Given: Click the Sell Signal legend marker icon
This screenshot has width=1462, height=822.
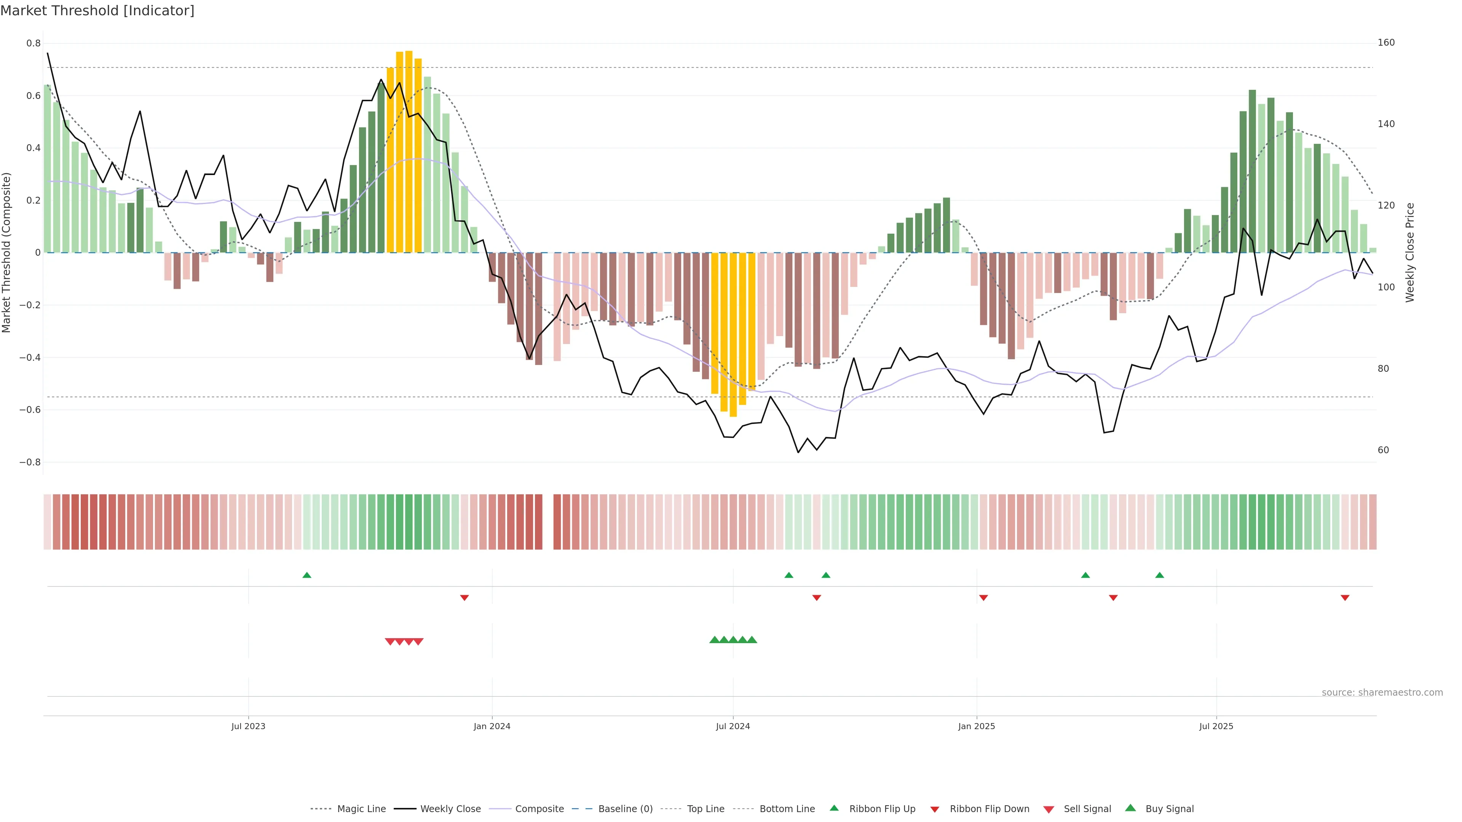Looking at the screenshot, I should 1049,809.
